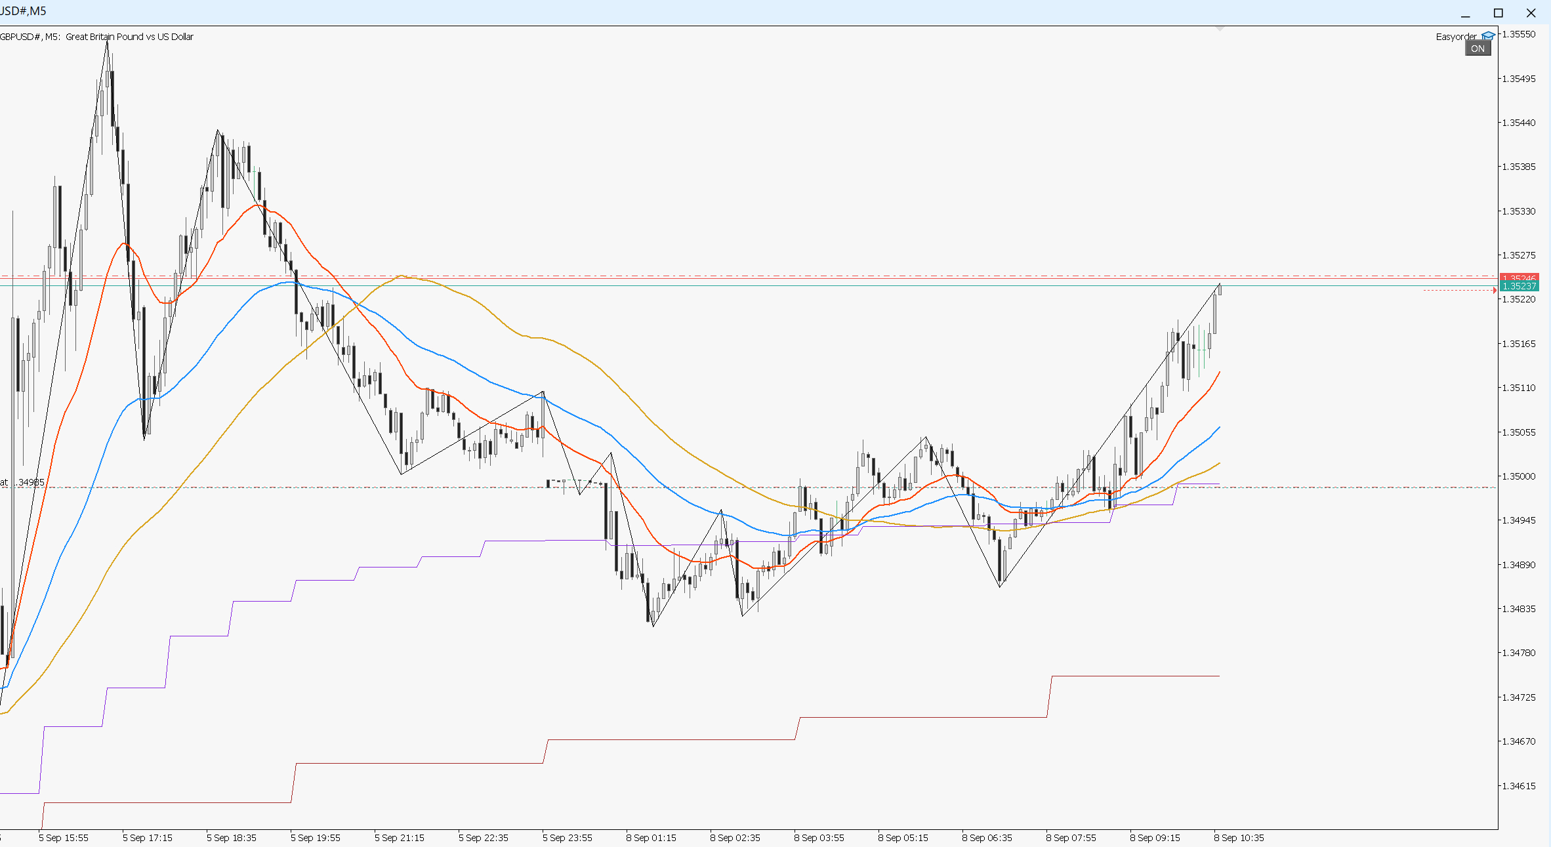Image resolution: width=1551 pixels, height=847 pixels.
Task: Click the 1.34780 price scale value
Action: (1519, 653)
